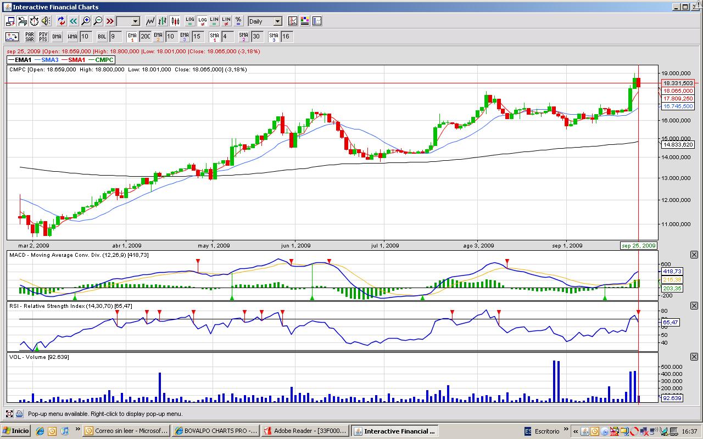703x439 pixels.
Task: Zoom out with the magnifier minus icon
Action: pos(98,21)
